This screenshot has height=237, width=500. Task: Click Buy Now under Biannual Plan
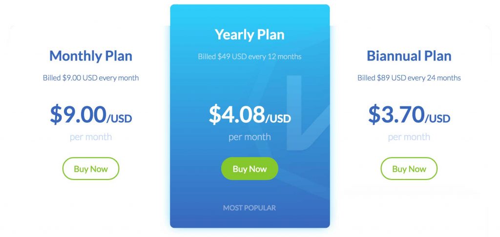tap(409, 169)
